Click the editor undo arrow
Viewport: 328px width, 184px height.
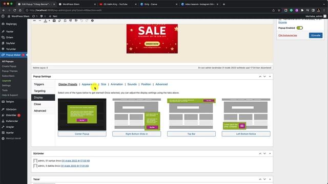click(81, 20)
